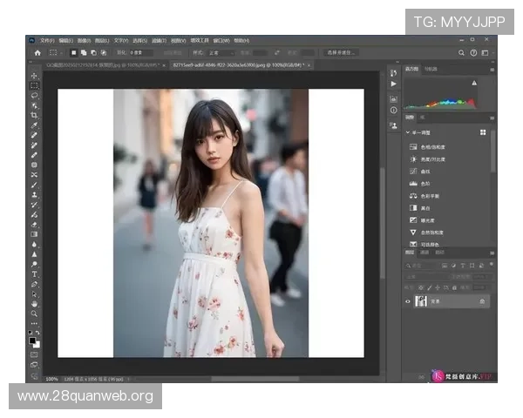The height and width of the screenshot is (418, 523).
Task: Select the Crop tool
Action: click(x=35, y=115)
